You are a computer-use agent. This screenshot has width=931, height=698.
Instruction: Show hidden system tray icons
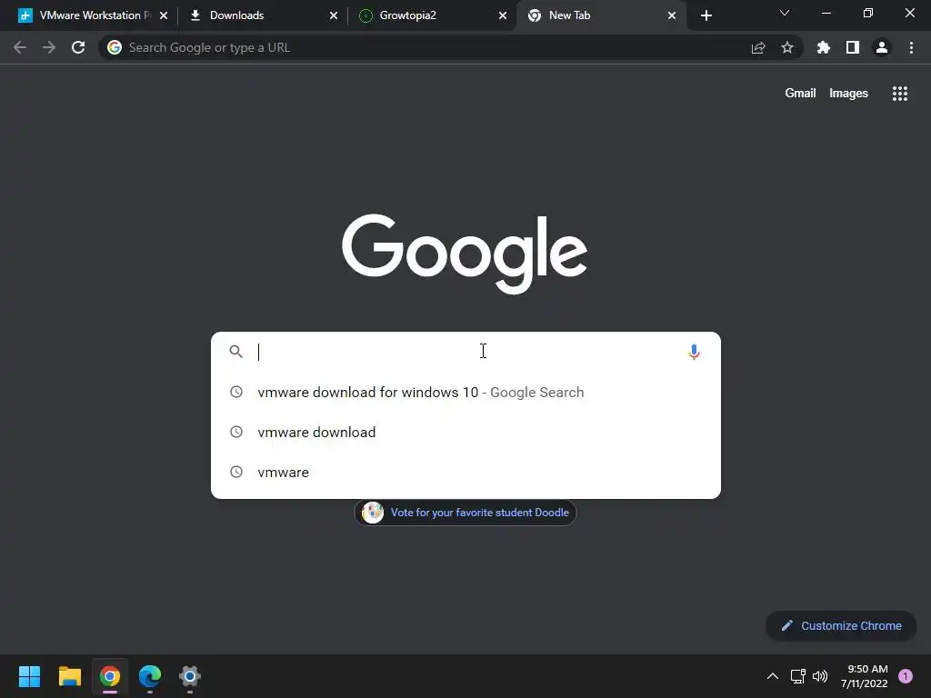coord(773,676)
